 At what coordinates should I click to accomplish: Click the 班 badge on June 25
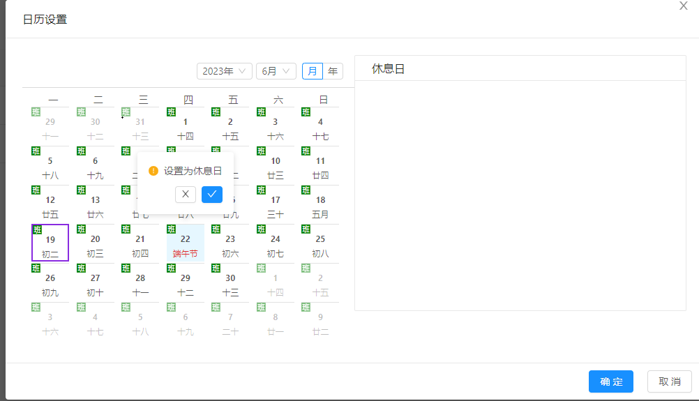coord(306,229)
